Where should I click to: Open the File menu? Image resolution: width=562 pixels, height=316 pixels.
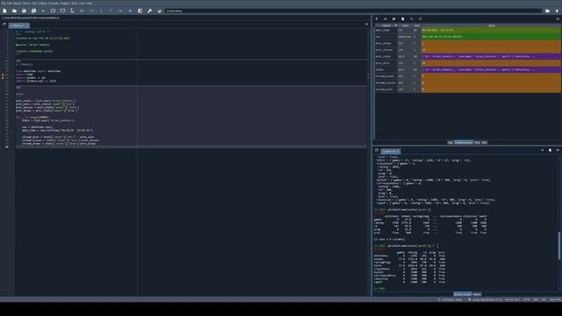[4, 4]
